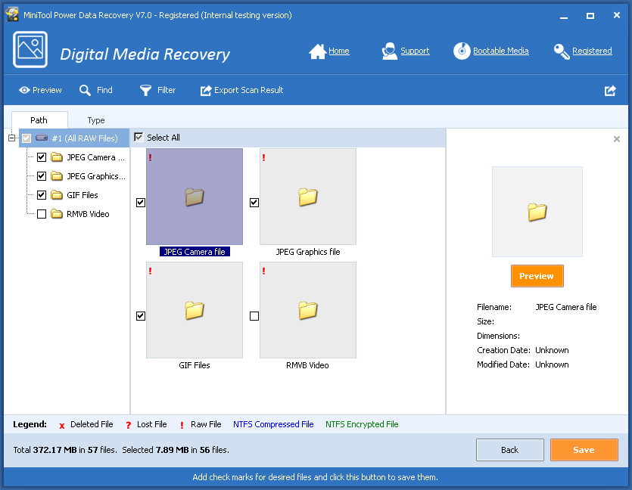Click the Support headset icon
Screen dimensions: 632x490
pos(389,51)
